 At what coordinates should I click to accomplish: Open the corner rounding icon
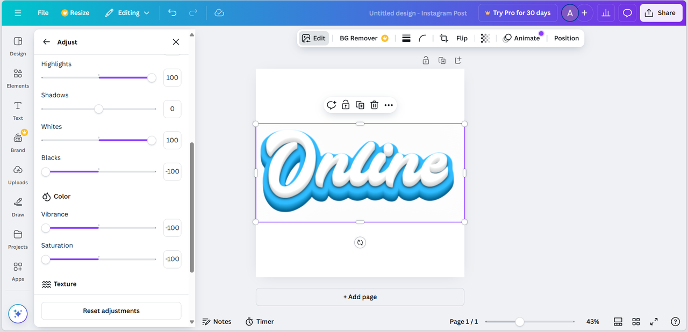[423, 38]
